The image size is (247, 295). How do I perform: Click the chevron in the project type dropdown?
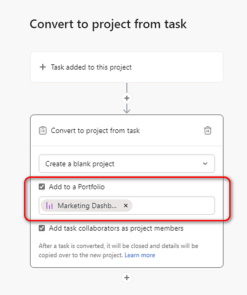pyautogui.click(x=205, y=163)
